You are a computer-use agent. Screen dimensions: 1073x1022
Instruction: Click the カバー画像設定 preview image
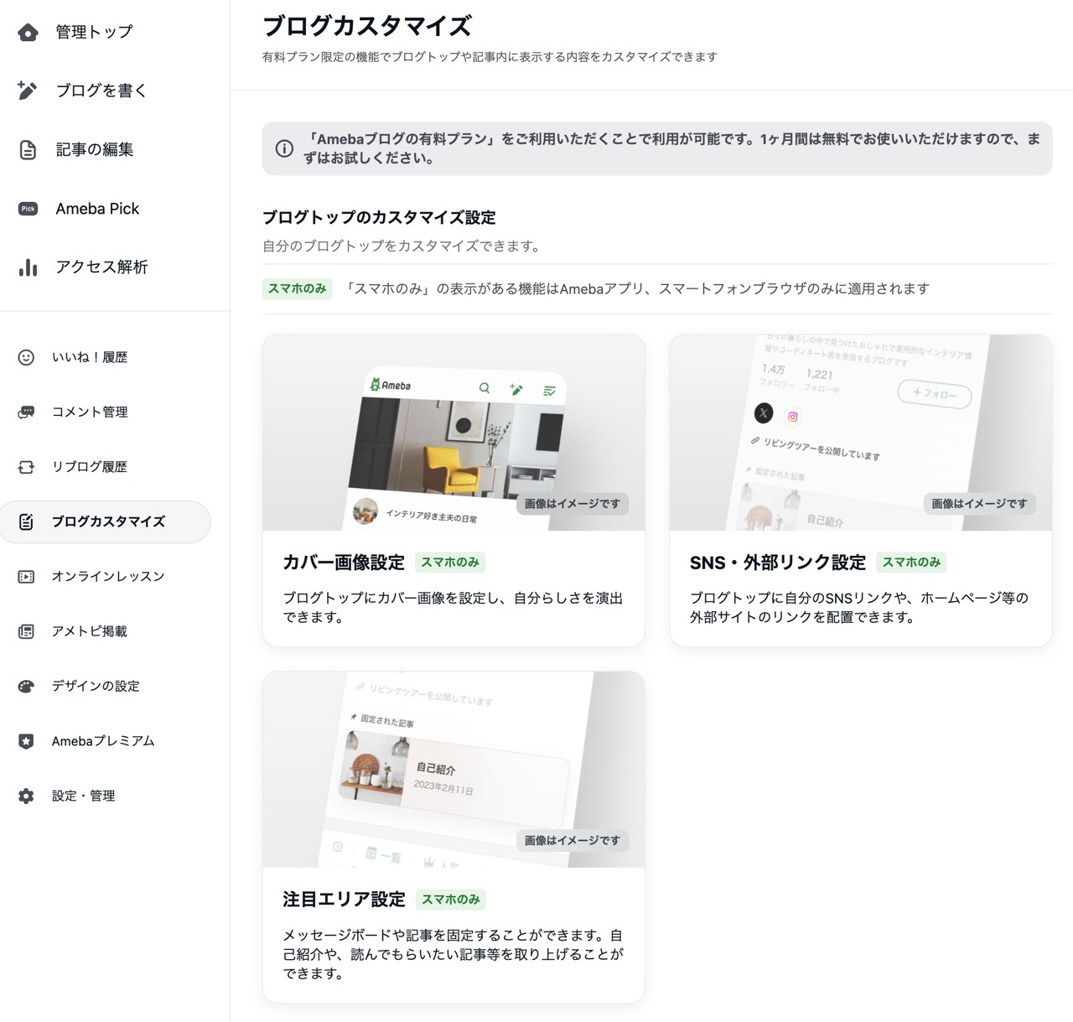[x=454, y=433]
